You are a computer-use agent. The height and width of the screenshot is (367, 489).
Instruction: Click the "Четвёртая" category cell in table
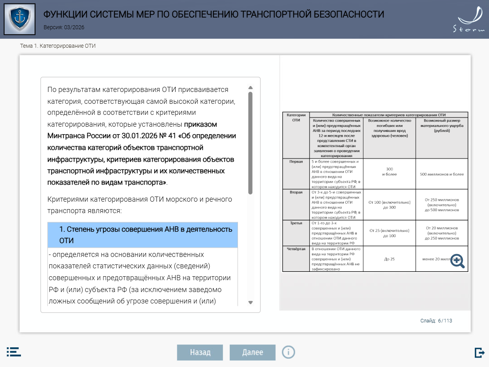[x=296, y=249]
